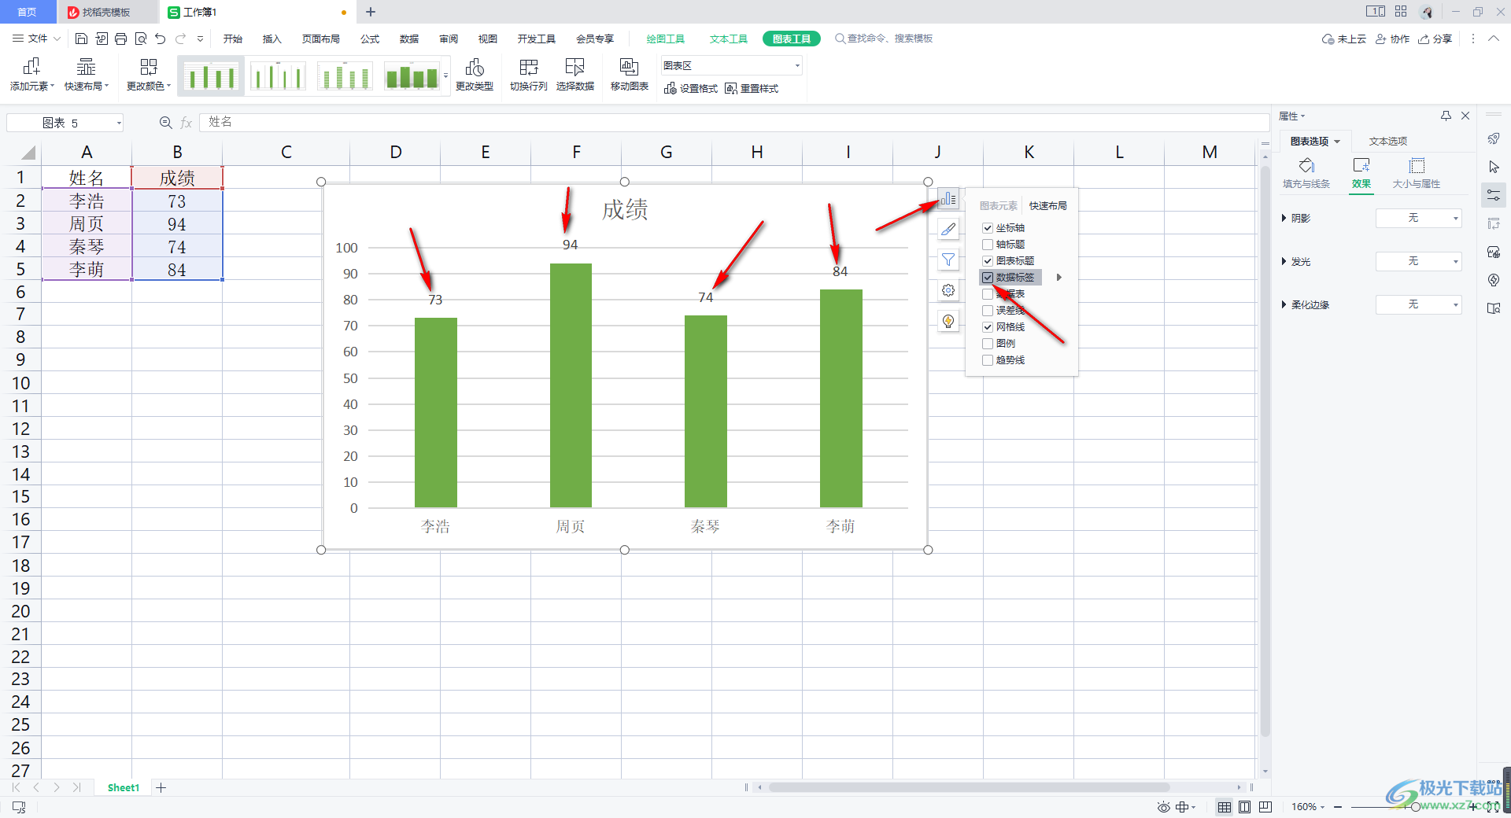Image resolution: width=1511 pixels, height=818 pixels.
Task: Undo the last action
Action: [x=161, y=39]
